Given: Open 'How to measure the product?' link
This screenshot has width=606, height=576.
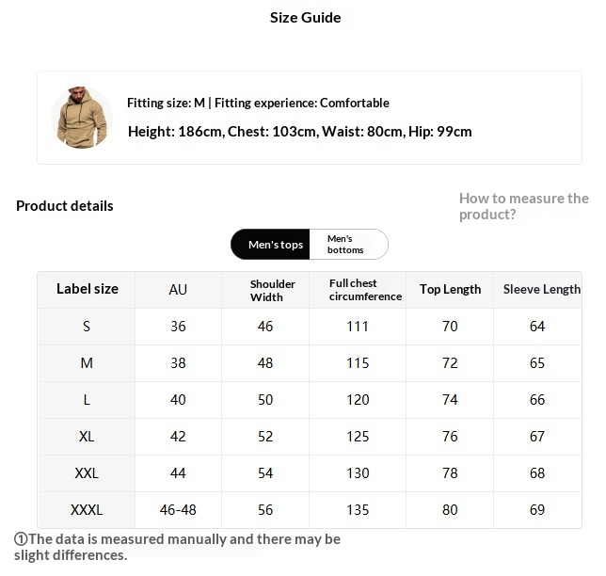Looking at the screenshot, I should (523, 206).
